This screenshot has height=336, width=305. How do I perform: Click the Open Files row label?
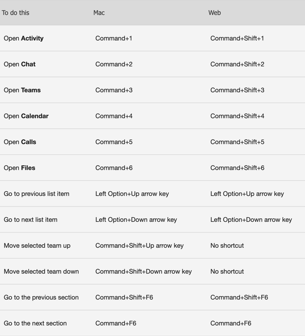(x=19, y=168)
